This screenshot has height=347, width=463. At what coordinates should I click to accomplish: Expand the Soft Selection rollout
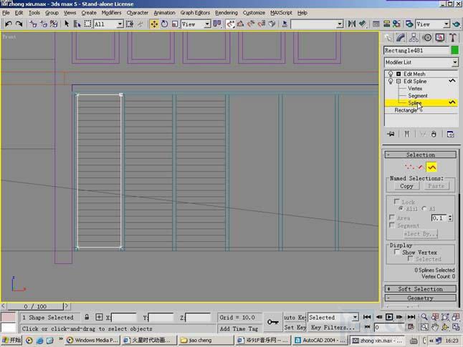tap(421, 289)
